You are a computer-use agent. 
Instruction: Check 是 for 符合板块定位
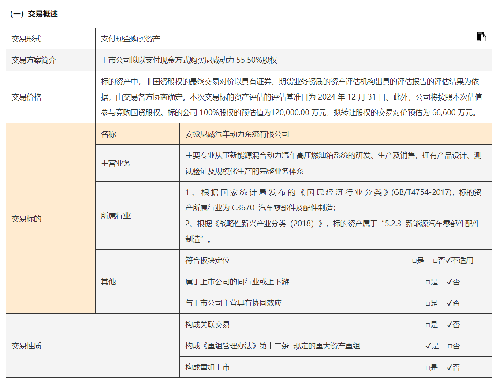click(414, 261)
